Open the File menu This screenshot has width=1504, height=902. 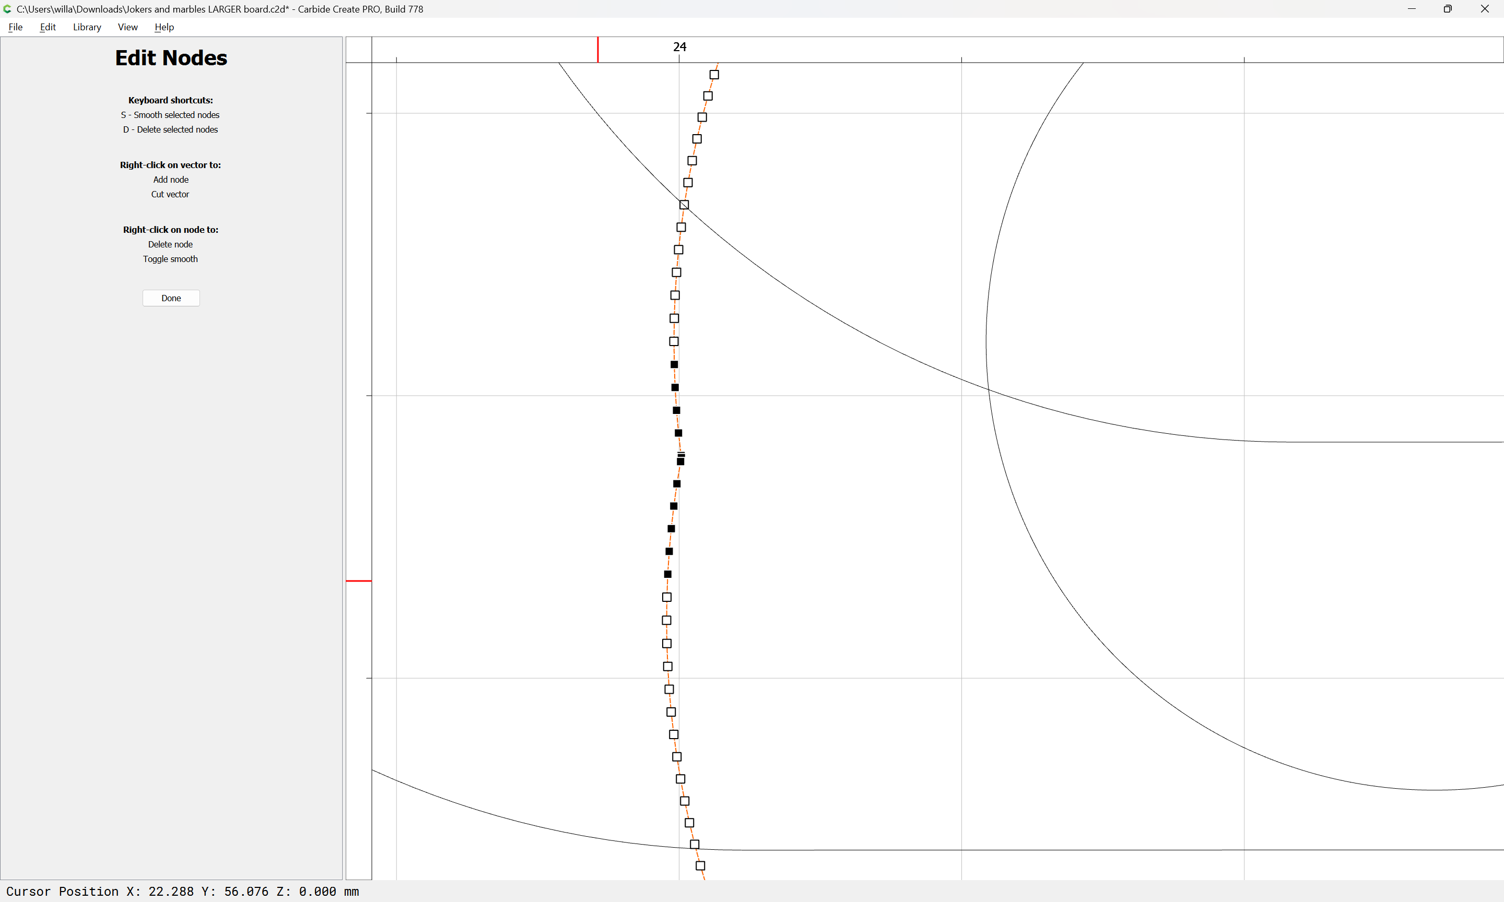[x=15, y=27]
